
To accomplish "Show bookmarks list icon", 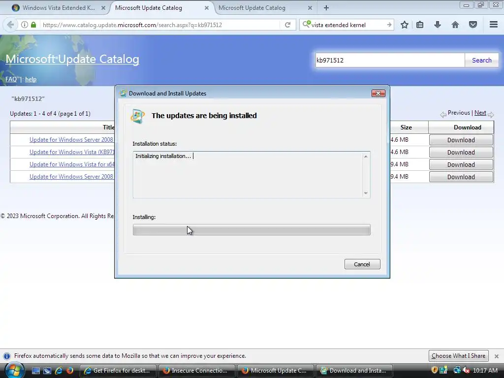I will pyautogui.click(x=420, y=25).
